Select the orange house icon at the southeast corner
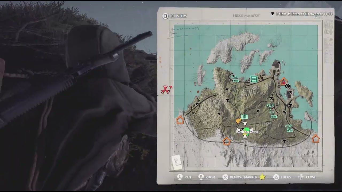342x192 pixels. point(316,139)
